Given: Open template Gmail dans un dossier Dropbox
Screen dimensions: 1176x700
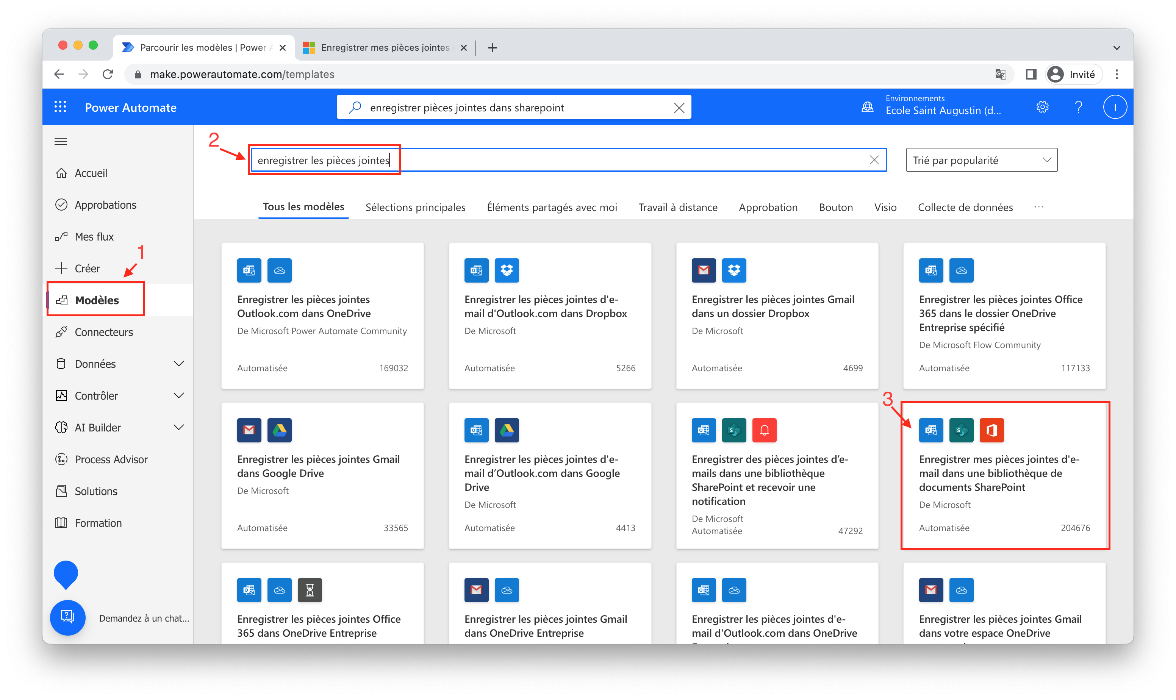Looking at the screenshot, I should point(777,316).
